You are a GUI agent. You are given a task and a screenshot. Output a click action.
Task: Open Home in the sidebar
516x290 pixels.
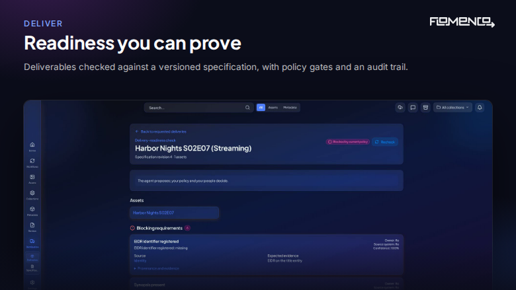pos(32,147)
